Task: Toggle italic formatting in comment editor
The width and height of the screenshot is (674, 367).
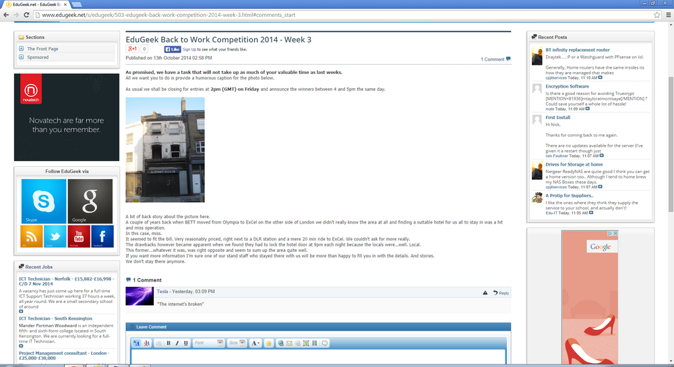Action: tap(177, 343)
